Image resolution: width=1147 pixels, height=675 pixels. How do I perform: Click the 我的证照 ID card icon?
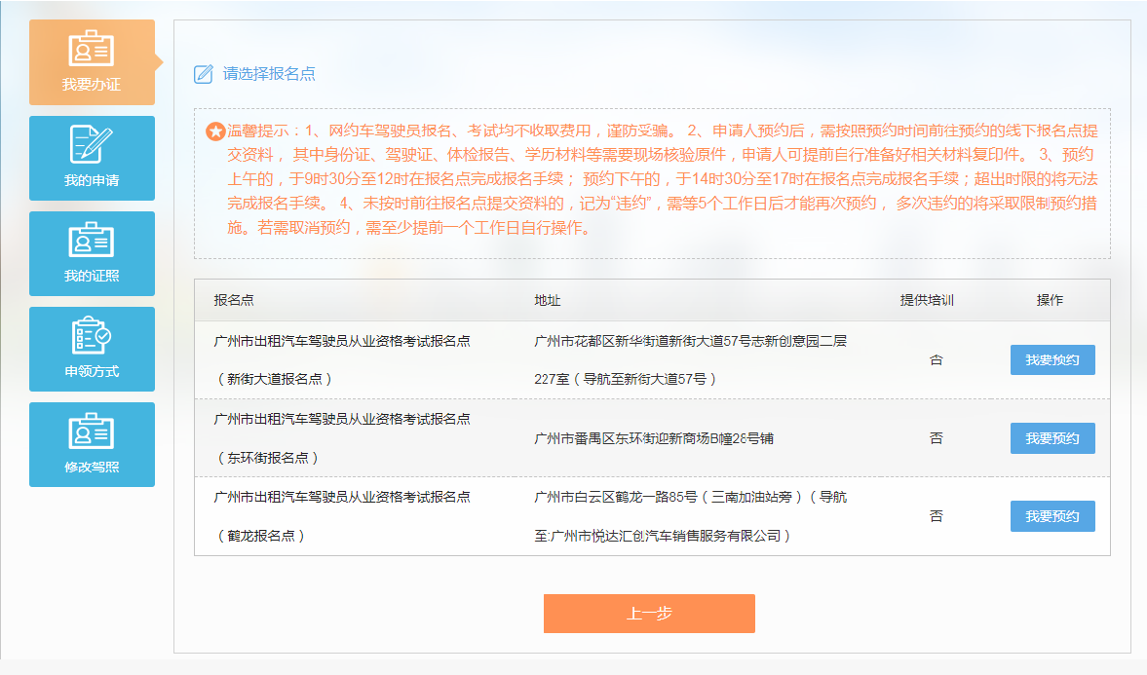[92, 240]
